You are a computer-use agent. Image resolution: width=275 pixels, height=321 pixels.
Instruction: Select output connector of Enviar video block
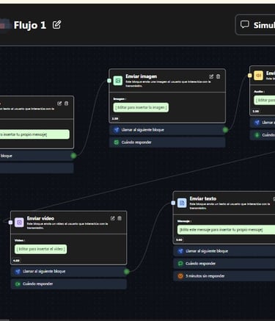(127, 271)
